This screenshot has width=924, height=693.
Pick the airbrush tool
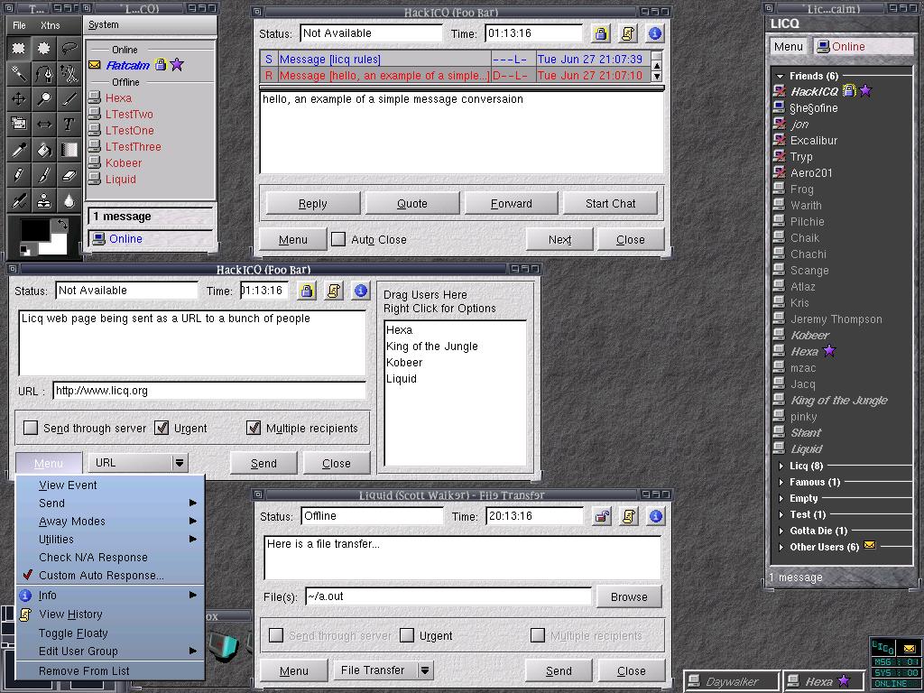(19, 200)
